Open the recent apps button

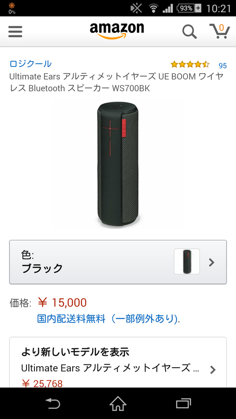(183, 403)
